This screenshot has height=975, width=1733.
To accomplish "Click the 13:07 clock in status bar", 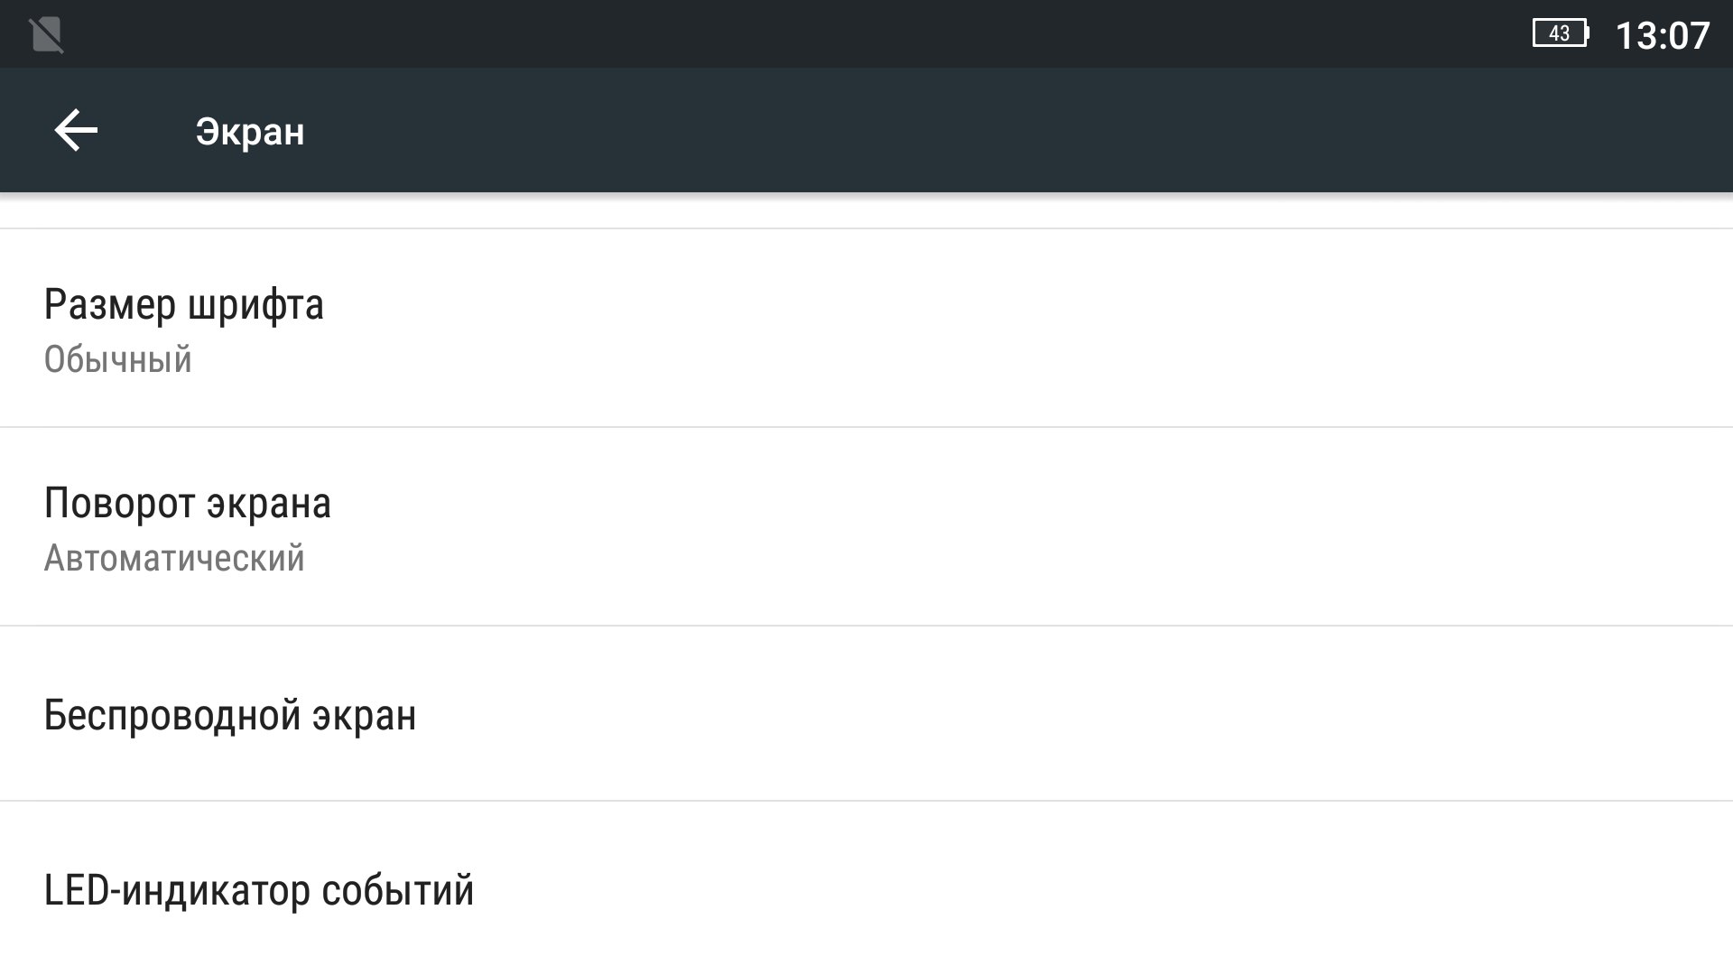I will 1662,36.
